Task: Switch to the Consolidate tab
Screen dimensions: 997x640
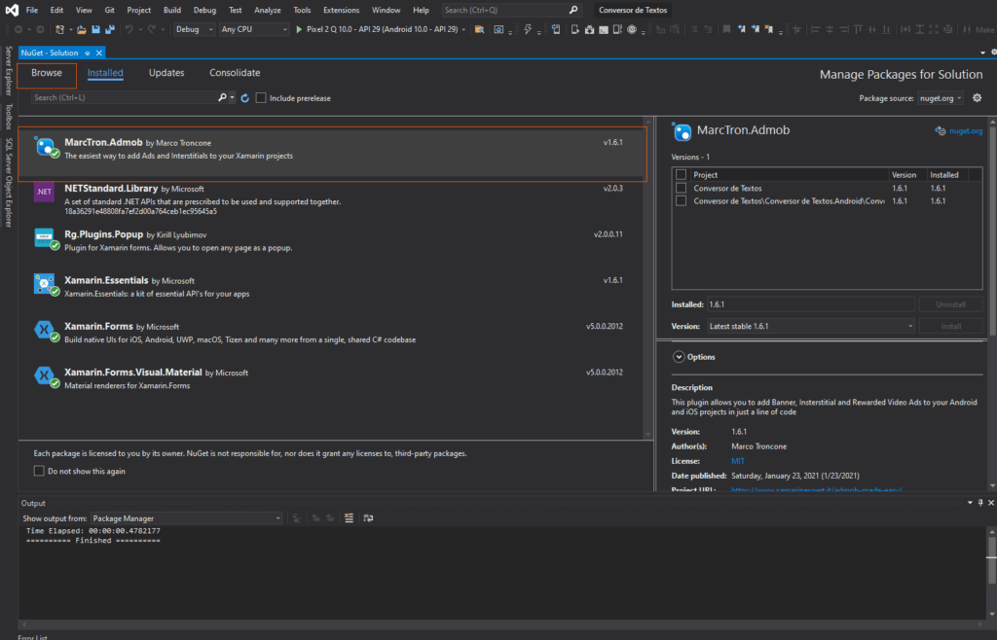Action: tap(235, 73)
